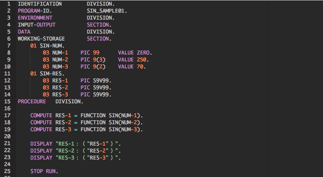
Task: Click the VALUE ZERO text
Action: point(135,52)
